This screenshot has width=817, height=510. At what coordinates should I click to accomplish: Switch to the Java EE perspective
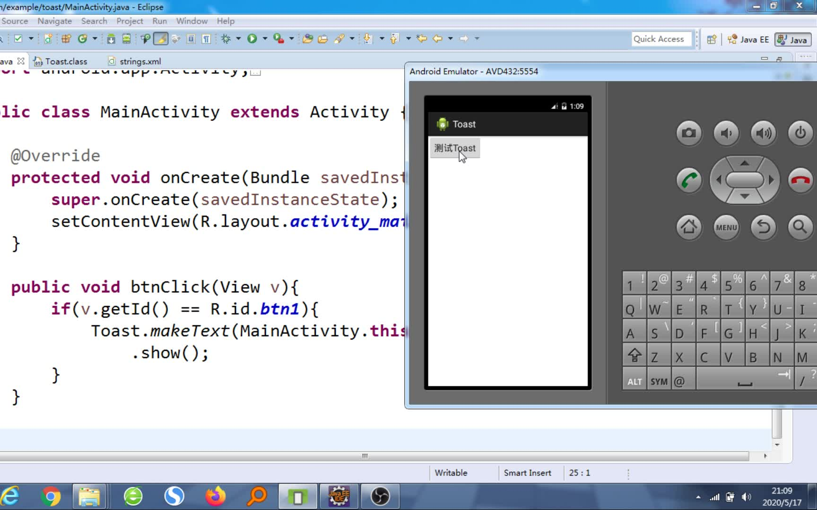coord(748,40)
